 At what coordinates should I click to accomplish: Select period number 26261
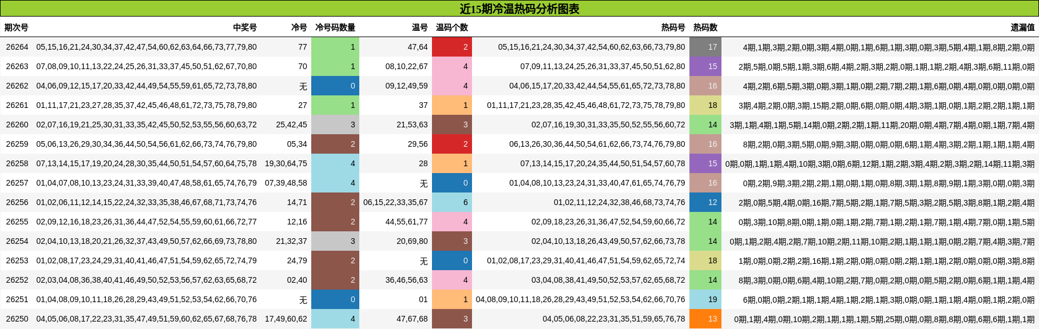(x=17, y=105)
